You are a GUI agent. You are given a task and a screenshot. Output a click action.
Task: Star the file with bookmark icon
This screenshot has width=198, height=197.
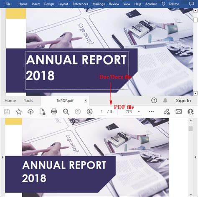point(19,111)
